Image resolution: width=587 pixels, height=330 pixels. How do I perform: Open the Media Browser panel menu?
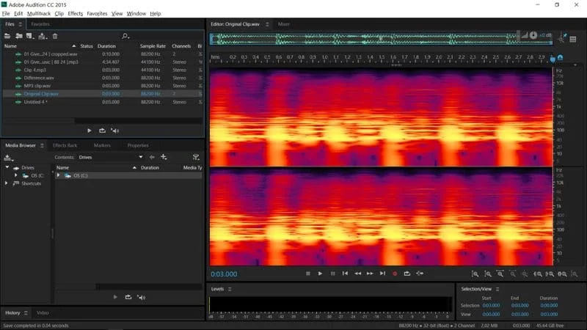(42, 145)
